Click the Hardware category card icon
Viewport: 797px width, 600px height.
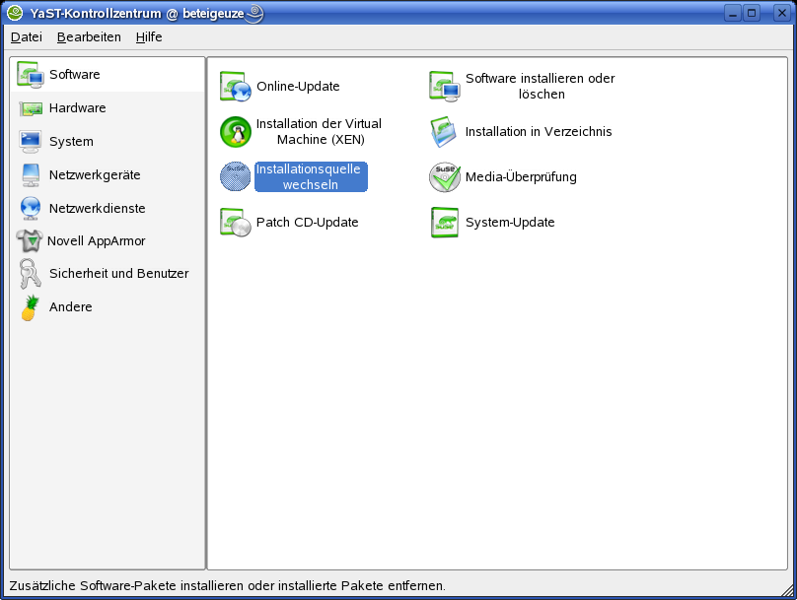[31, 108]
